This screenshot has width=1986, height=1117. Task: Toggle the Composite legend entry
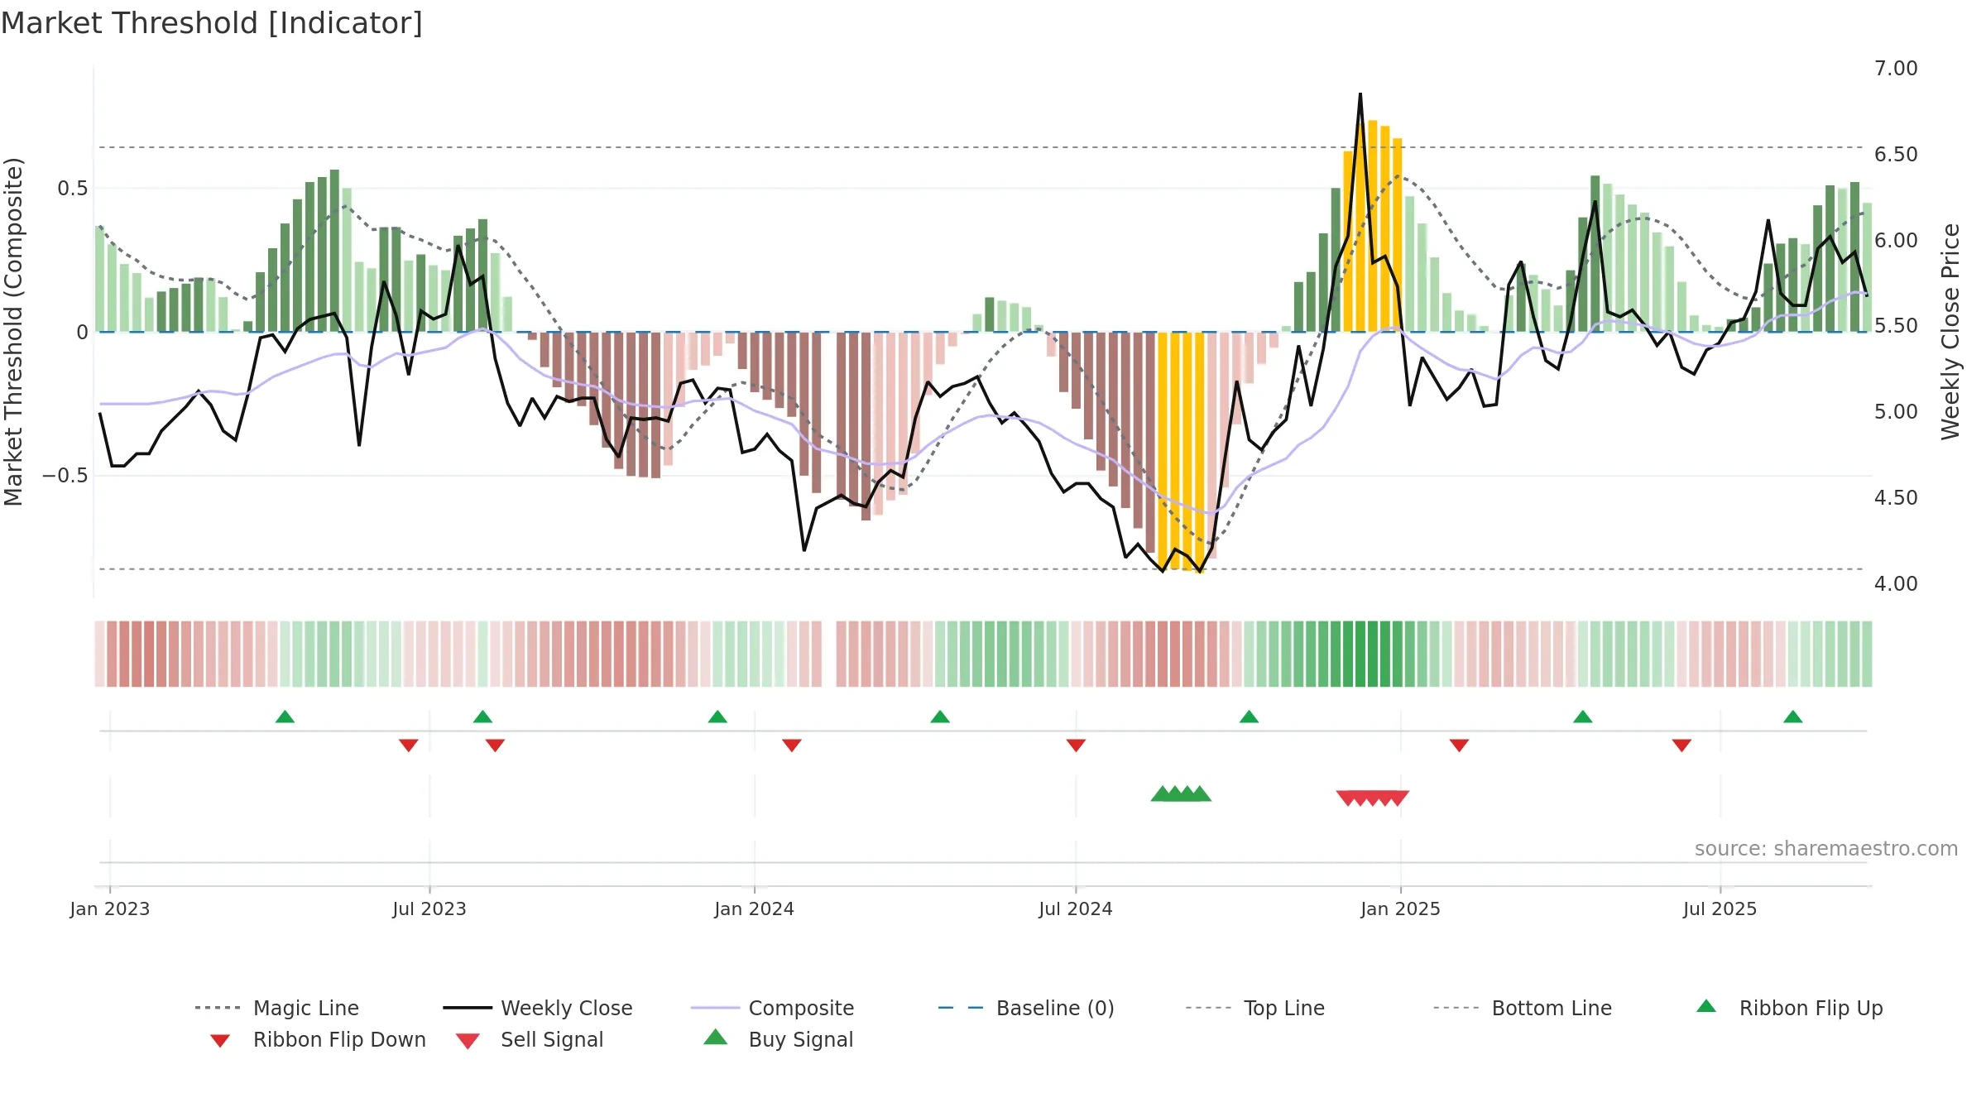(772, 1008)
